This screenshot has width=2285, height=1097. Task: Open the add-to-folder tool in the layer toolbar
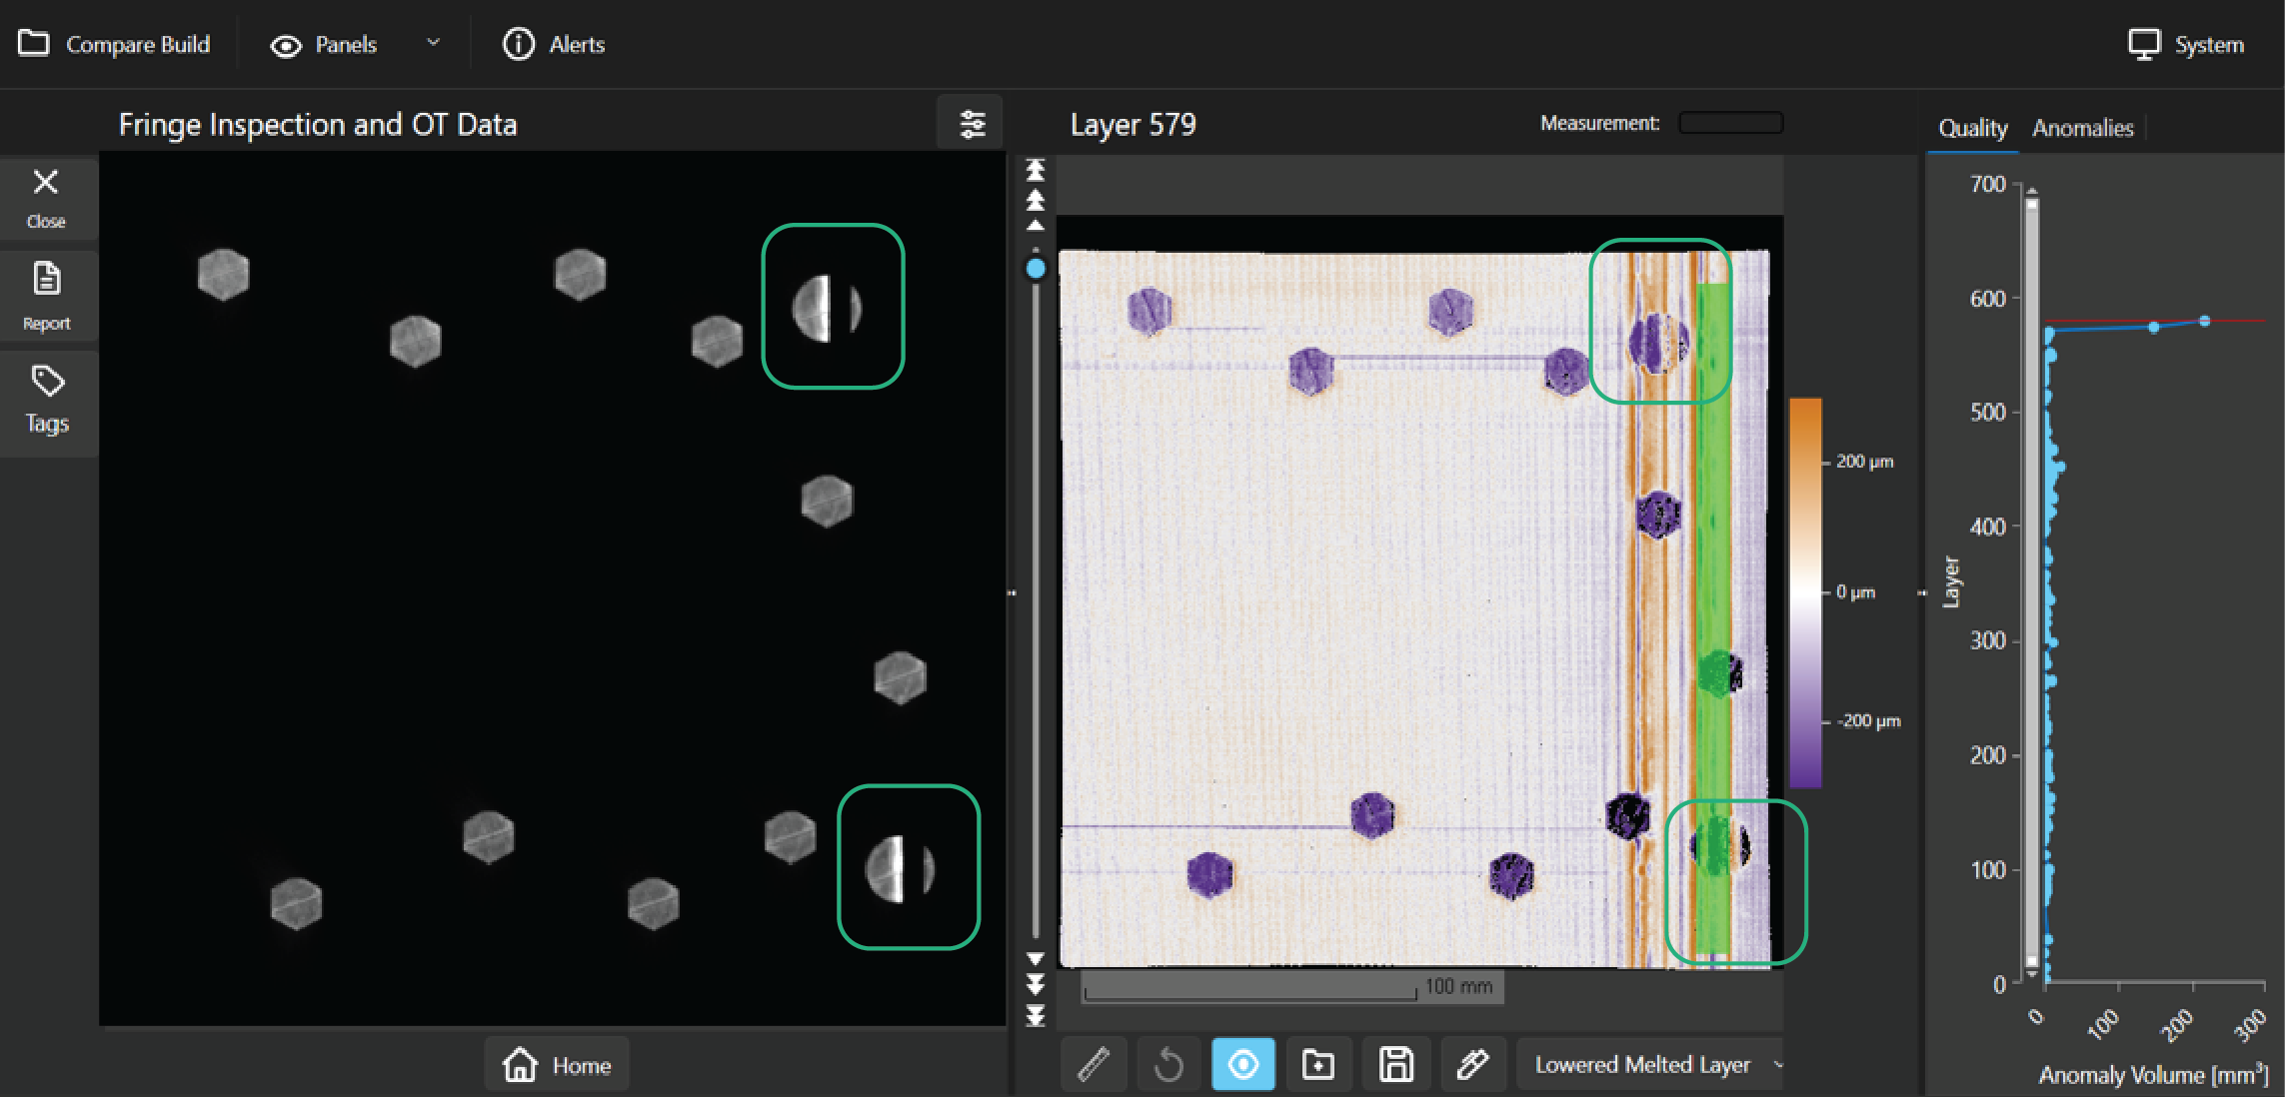pos(1319,1063)
